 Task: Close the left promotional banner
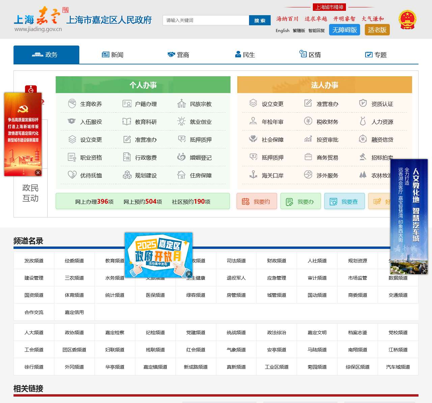point(38,172)
